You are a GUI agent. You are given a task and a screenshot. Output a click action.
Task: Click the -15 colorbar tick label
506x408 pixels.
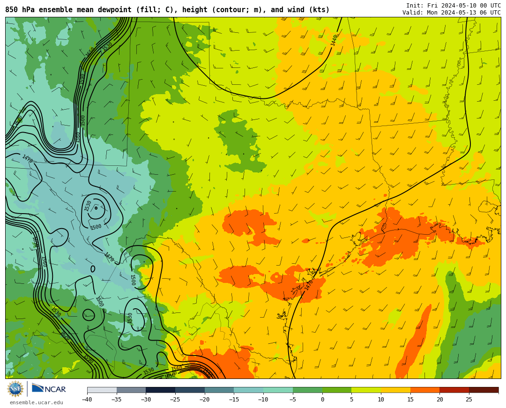[x=234, y=399]
